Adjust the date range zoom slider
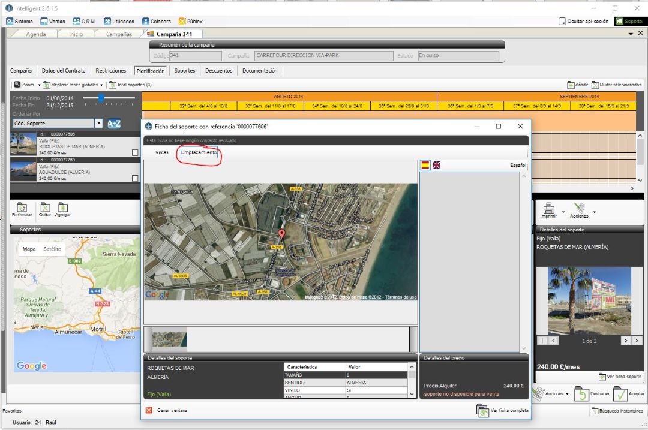 (101, 98)
